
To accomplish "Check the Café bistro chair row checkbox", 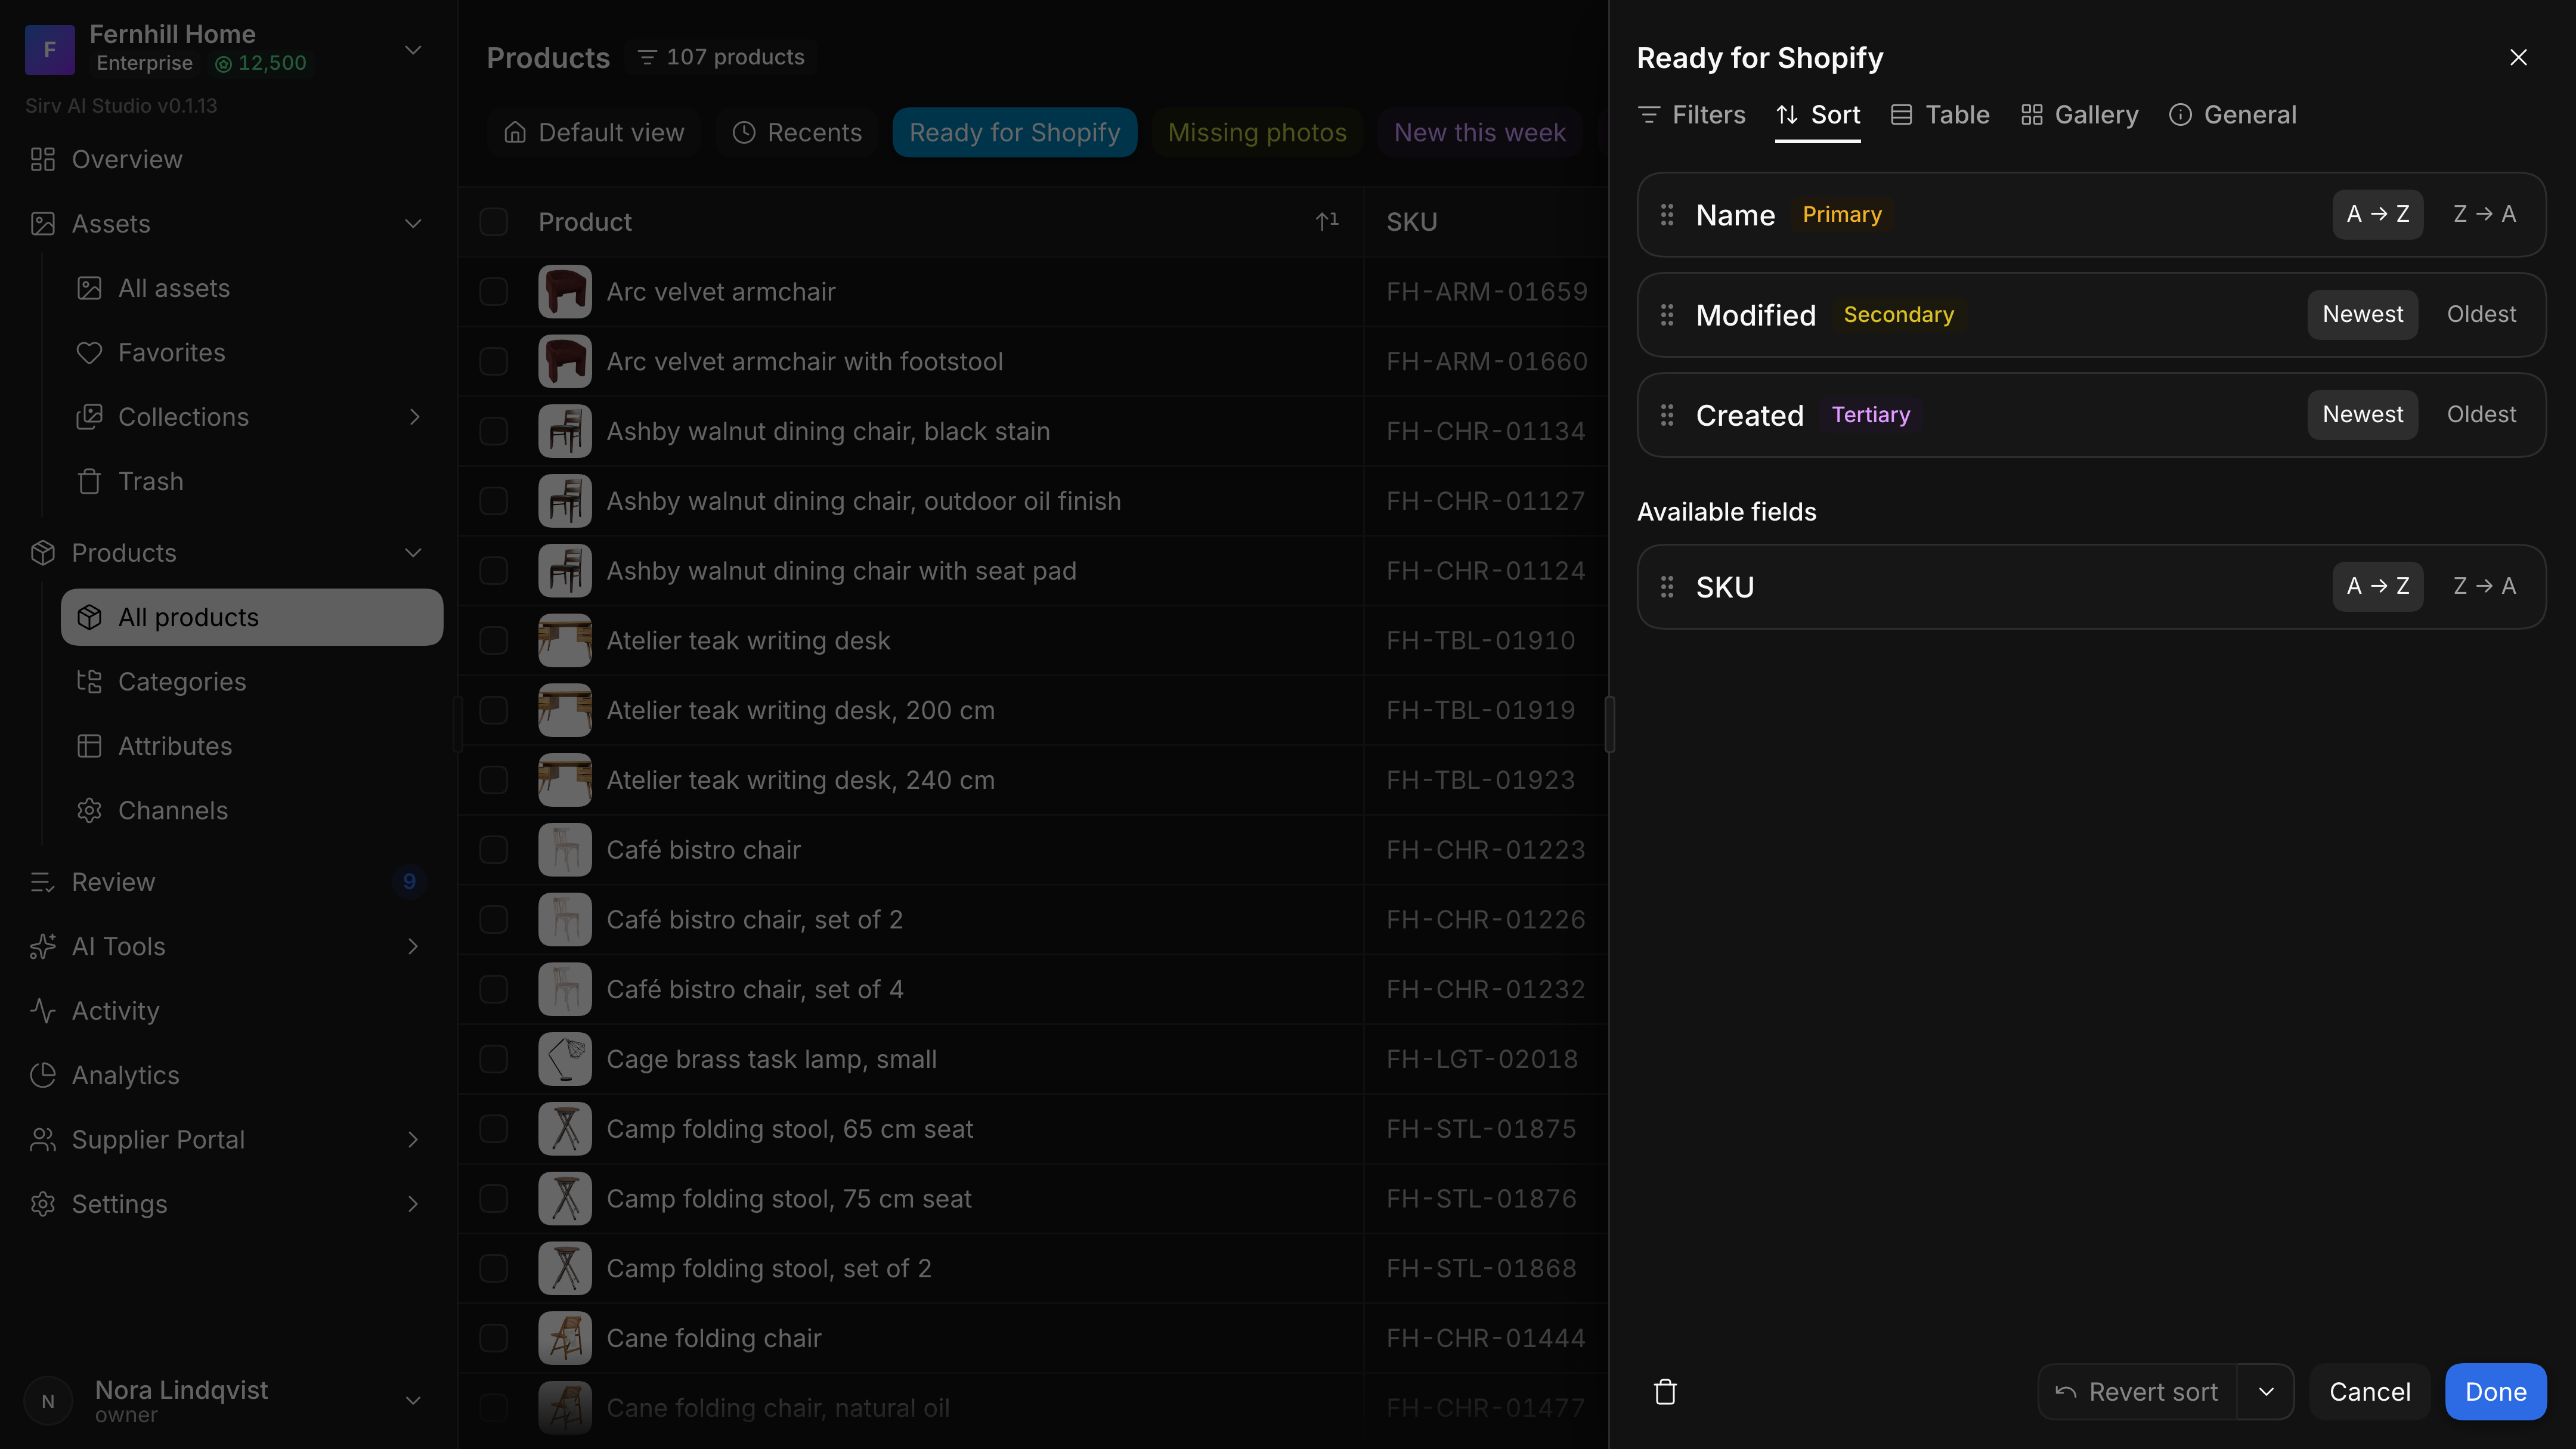I will [494, 850].
